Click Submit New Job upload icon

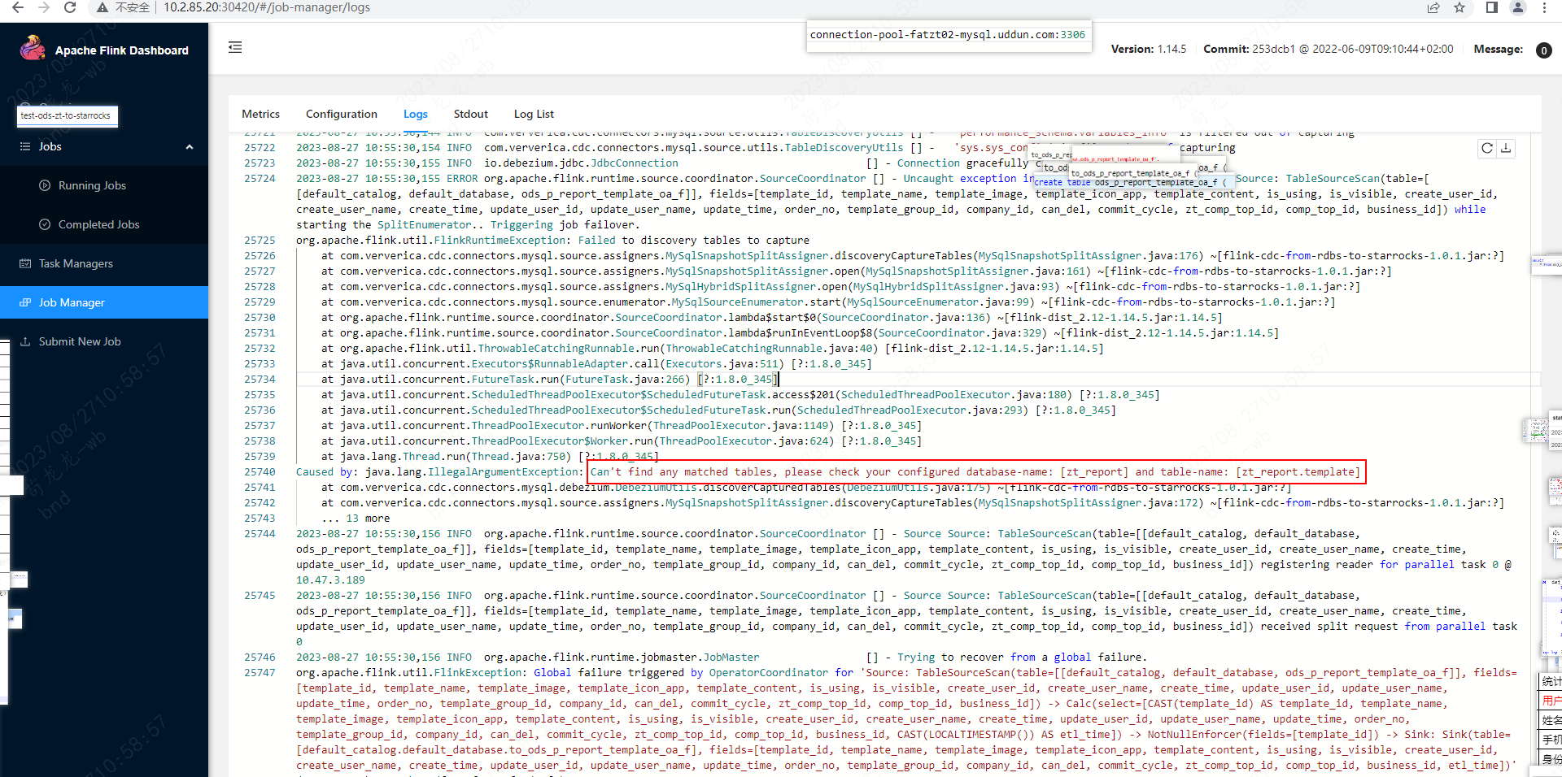click(x=25, y=341)
